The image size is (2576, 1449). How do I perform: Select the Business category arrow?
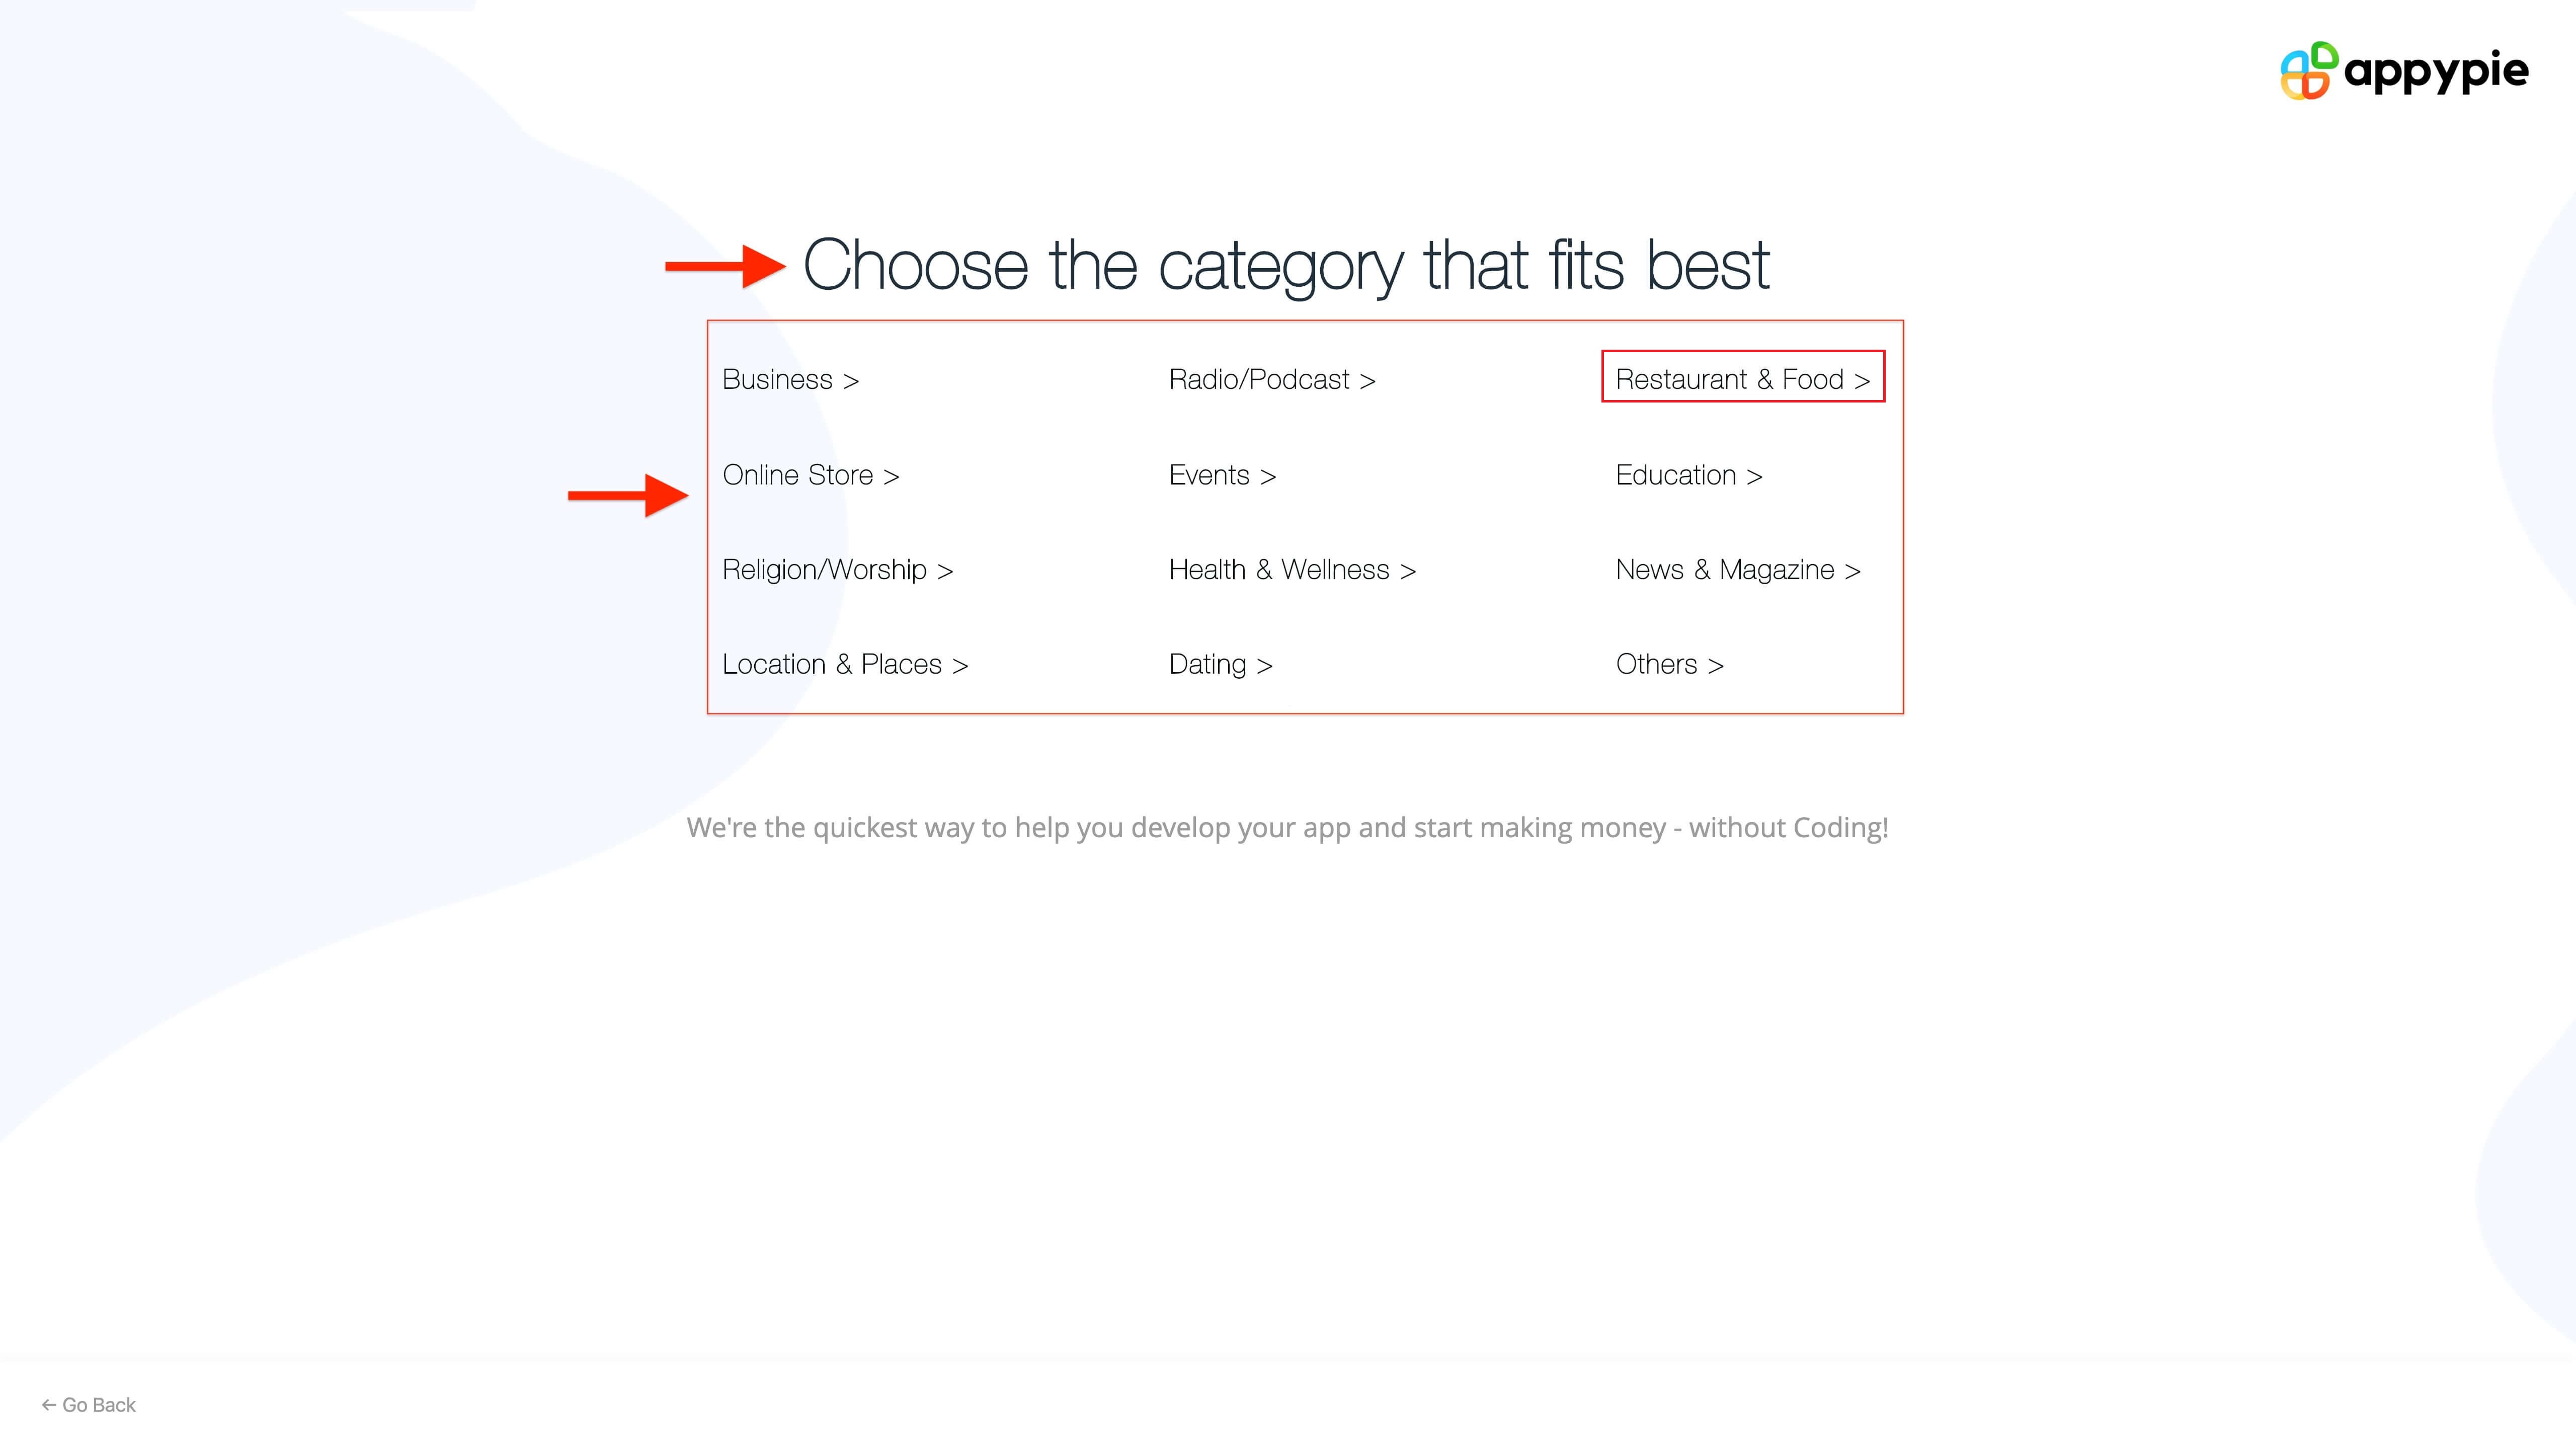[849, 379]
